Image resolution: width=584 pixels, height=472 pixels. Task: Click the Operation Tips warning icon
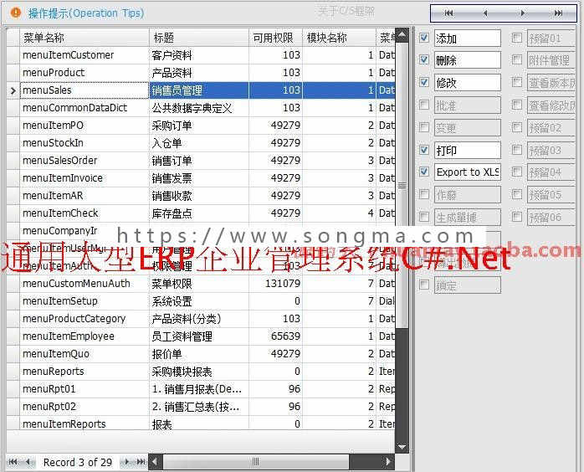click(x=16, y=13)
